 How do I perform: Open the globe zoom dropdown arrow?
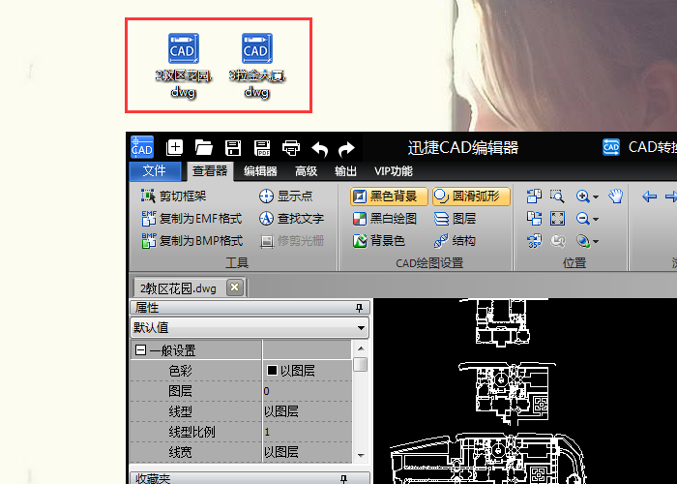[596, 242]
